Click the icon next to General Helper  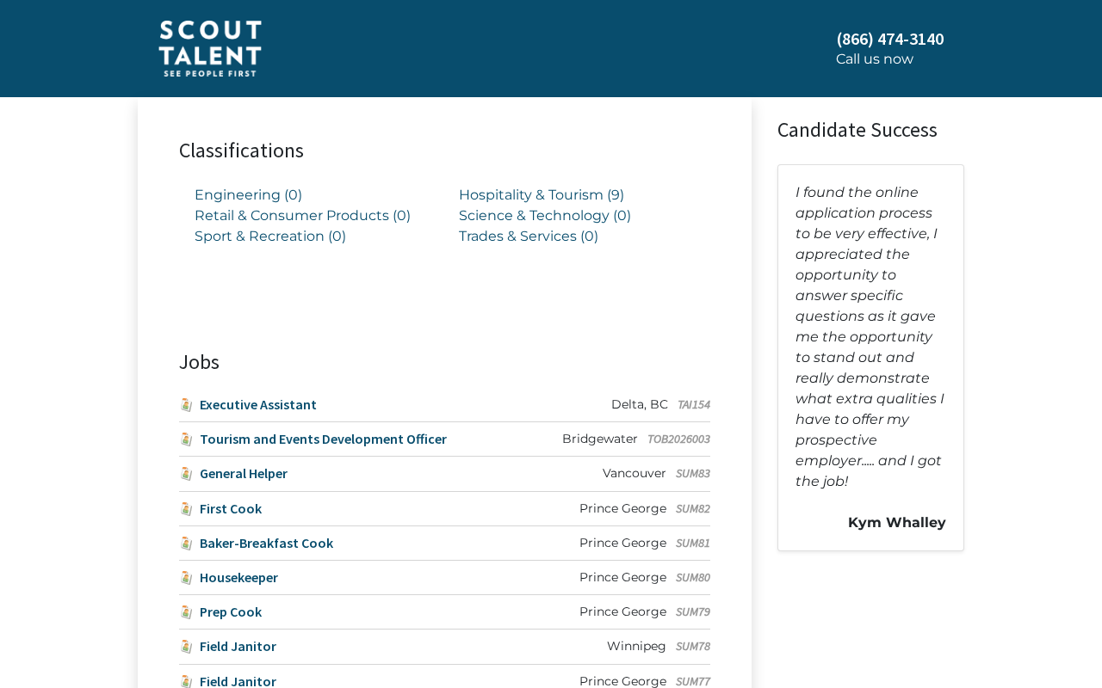pos(186,474)
